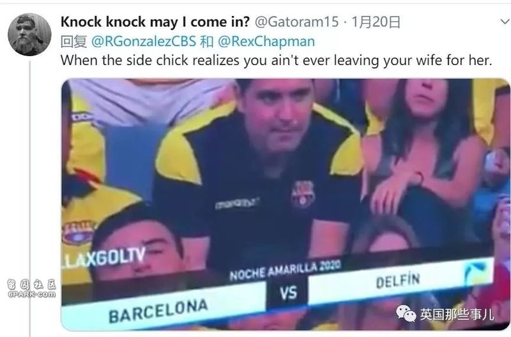
Task: Open the @RGonzalezCBS mention
Action: [x=144, y=41]
